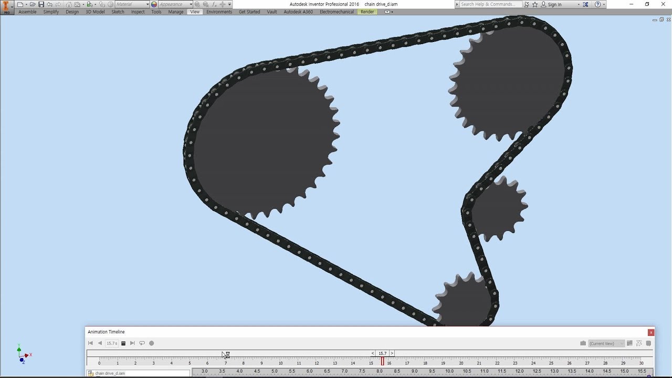Select chain drive_d.iam in timeline tree

(110, 373)
